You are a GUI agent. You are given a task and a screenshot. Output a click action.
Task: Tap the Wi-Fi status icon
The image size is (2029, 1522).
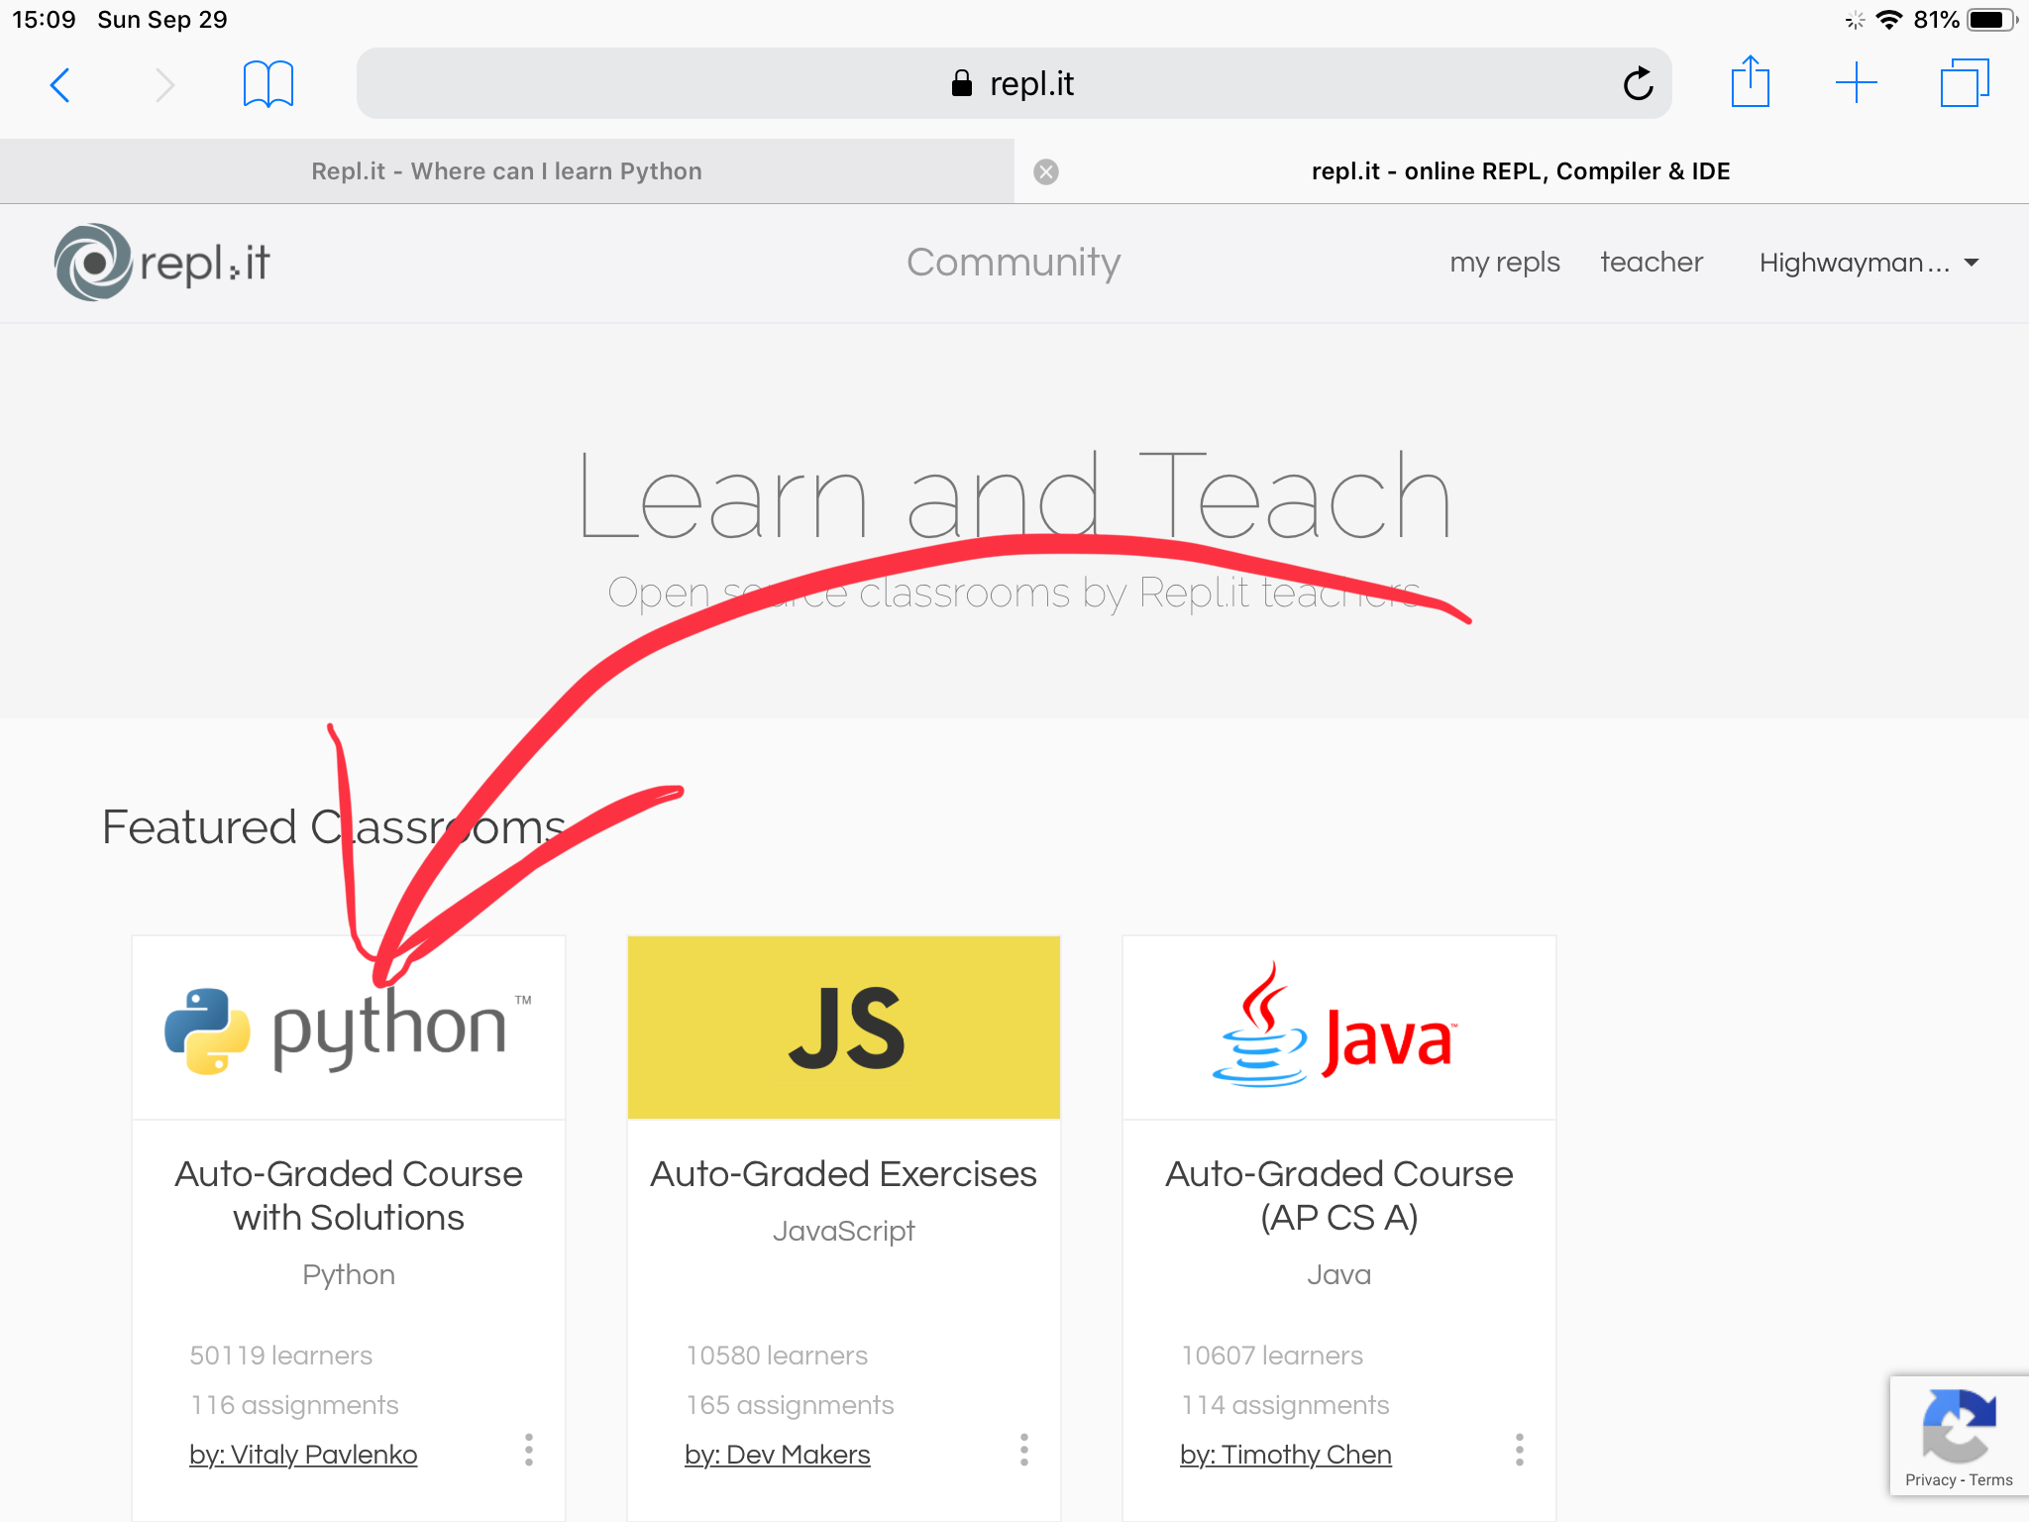tap(1889, 20)
